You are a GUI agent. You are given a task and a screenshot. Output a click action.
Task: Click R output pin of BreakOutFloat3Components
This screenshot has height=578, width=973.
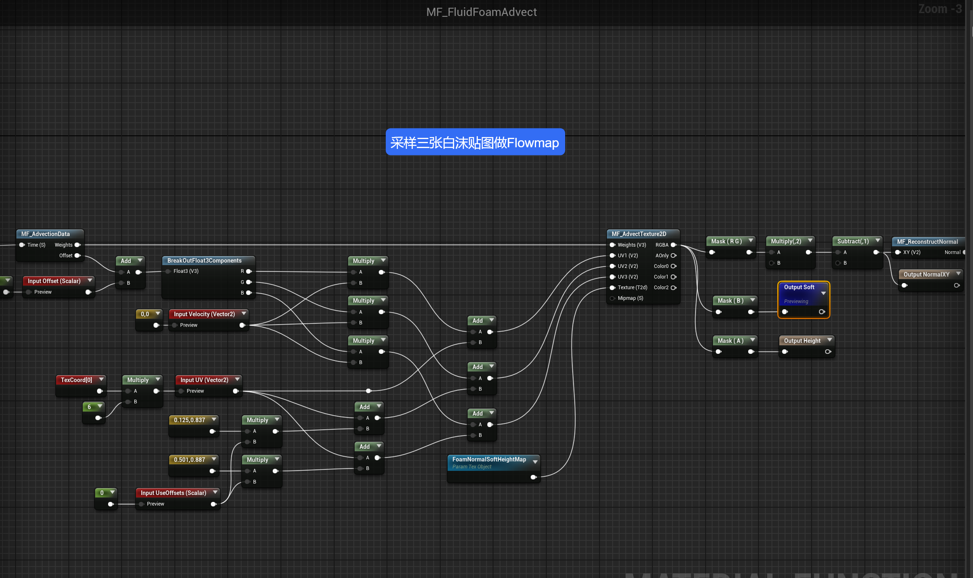[249, 271]
